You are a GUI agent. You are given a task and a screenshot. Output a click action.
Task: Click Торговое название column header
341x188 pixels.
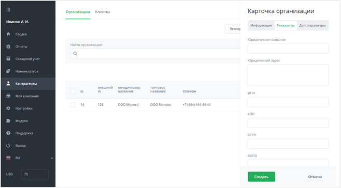point(158,89)
